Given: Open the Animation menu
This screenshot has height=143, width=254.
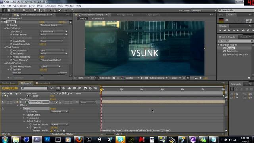Looking at the screenshot, I should (50, 6).
